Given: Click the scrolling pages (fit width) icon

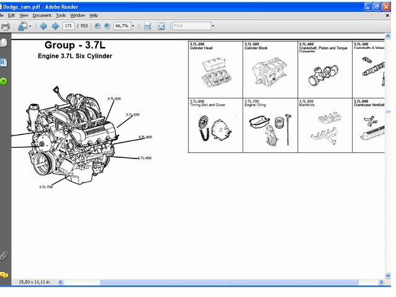Looking at the screenshot, I should [147, 26].
